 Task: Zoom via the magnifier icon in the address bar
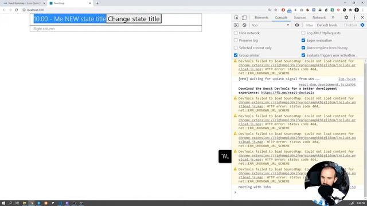point(270,10)
